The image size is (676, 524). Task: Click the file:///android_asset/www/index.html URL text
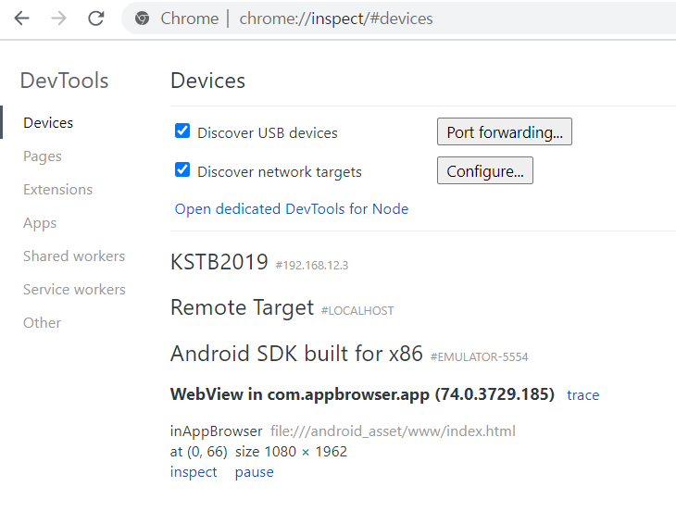coord(393,431)
